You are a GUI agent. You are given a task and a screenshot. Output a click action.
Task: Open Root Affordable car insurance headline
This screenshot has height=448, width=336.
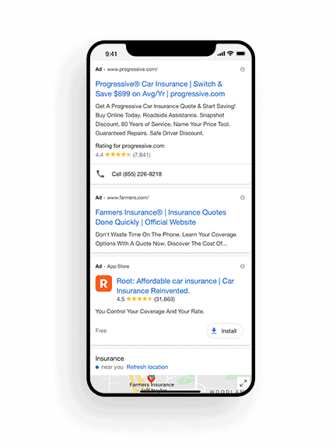pyautogui.click(x=175, y=285)
